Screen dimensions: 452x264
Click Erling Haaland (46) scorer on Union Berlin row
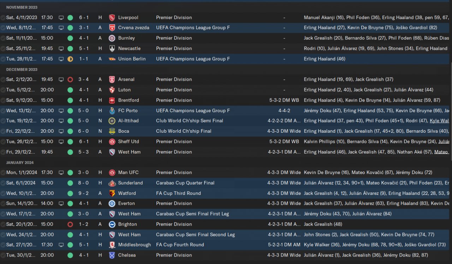pyautogui.click(x=325, y=59)
